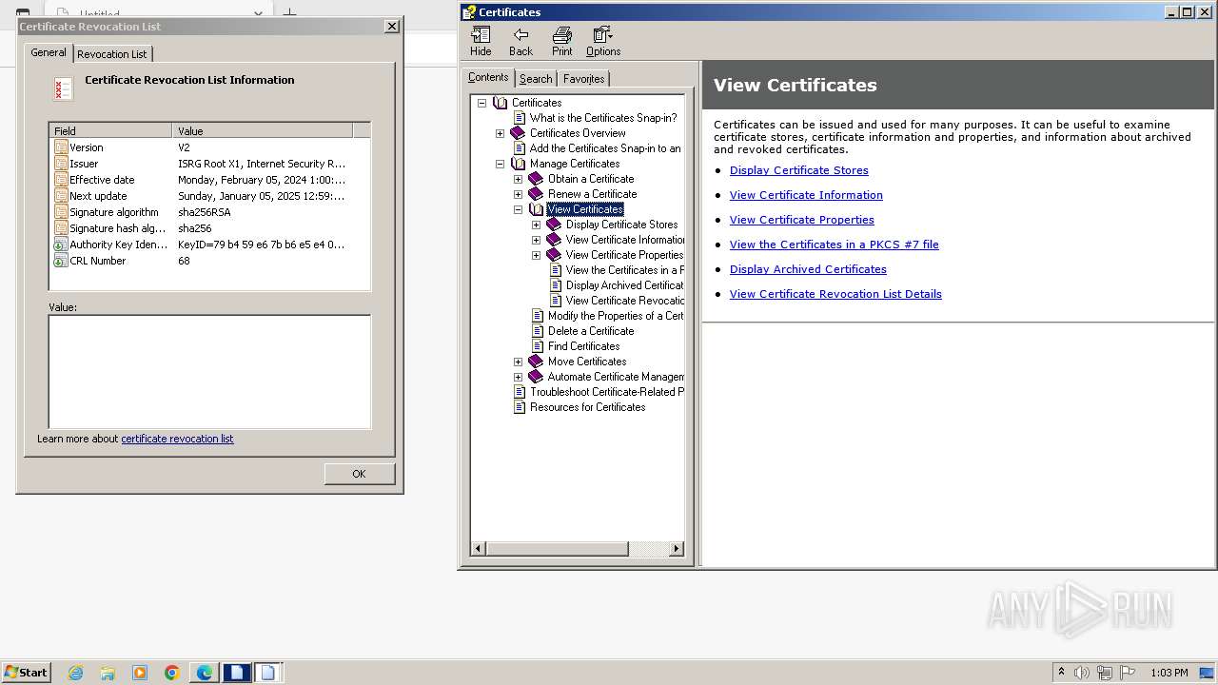Switch to the Revocation List tab
The height and width of the screenshot is (685, 1218).
click(x=112, y=54)
